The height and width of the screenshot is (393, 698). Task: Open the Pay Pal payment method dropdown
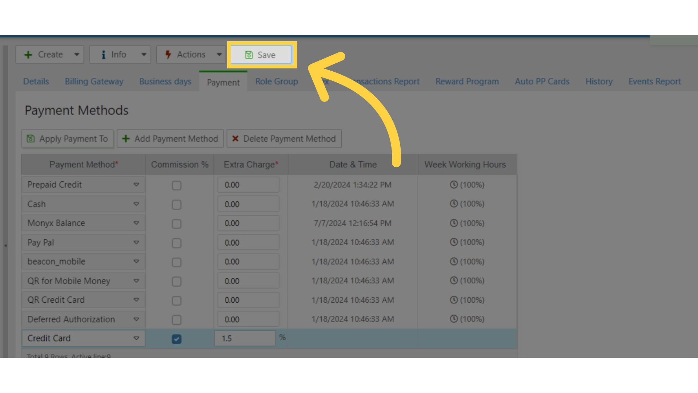(x=136, y=242)
